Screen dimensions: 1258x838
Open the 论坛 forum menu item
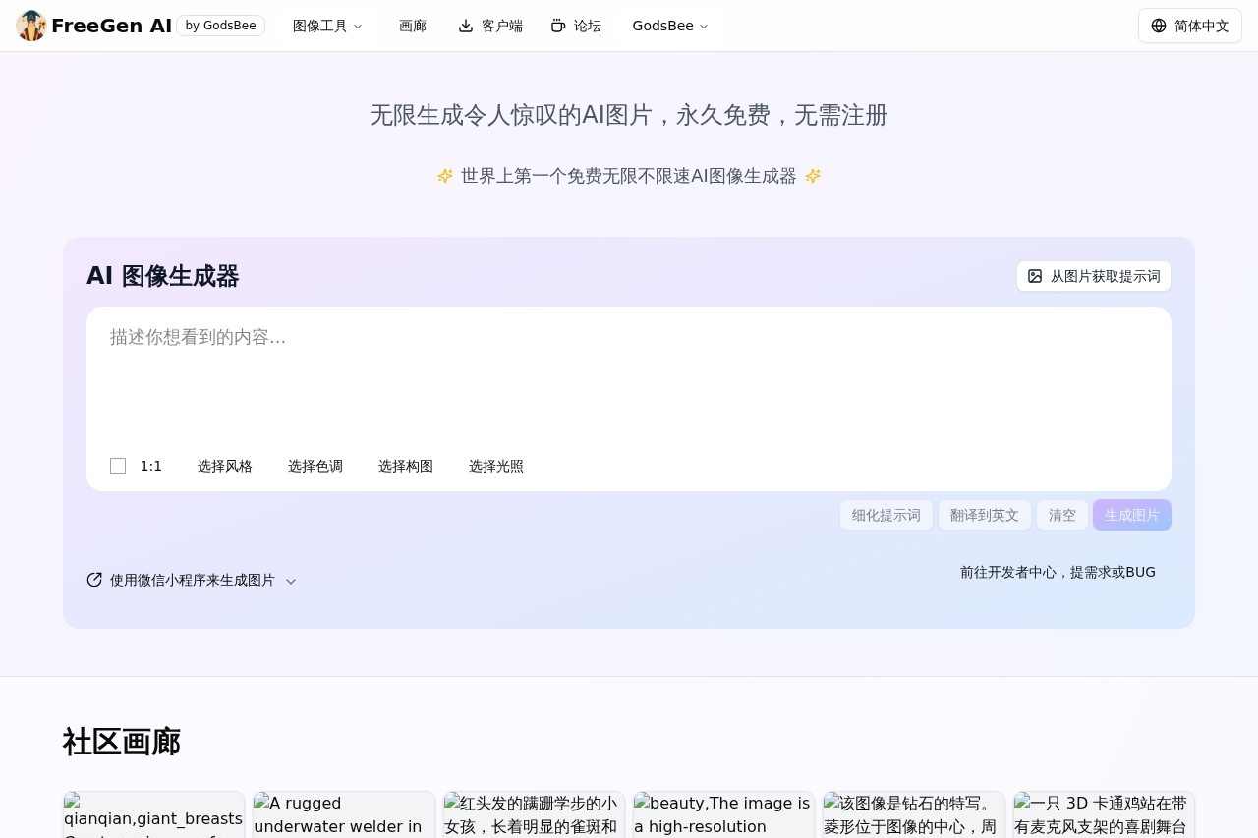pos(587,26)
